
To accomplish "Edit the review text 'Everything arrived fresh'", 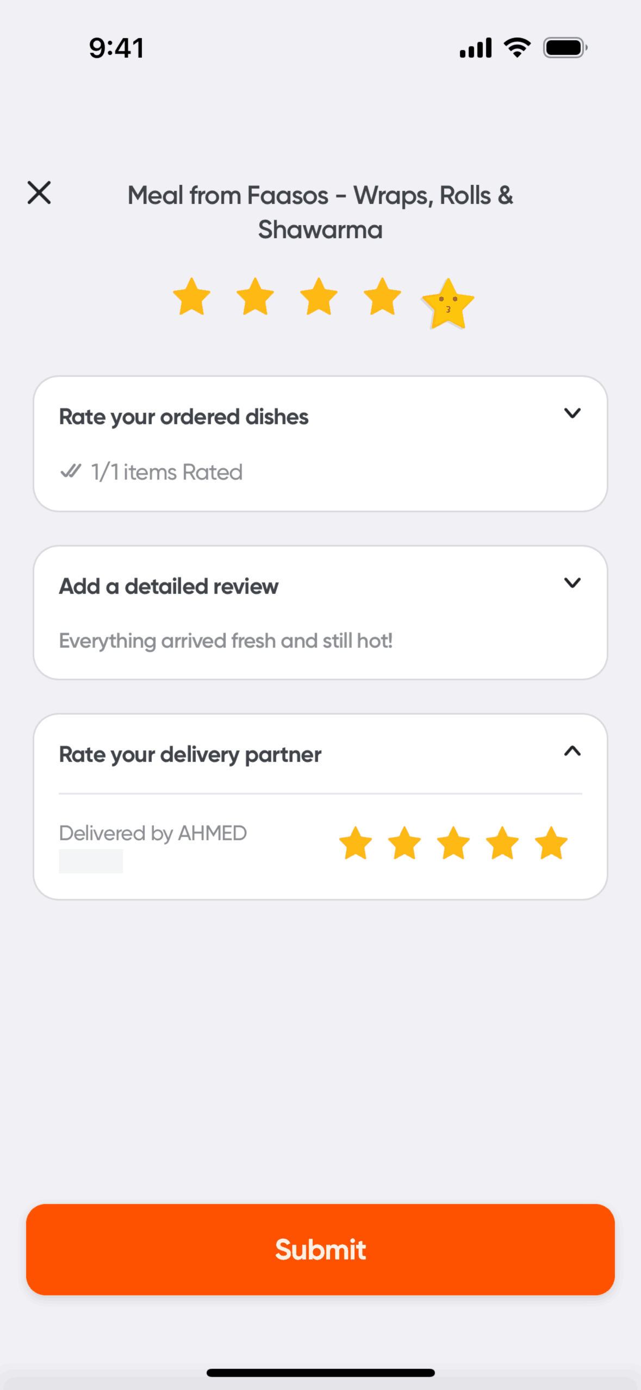I will coord(226,641).
